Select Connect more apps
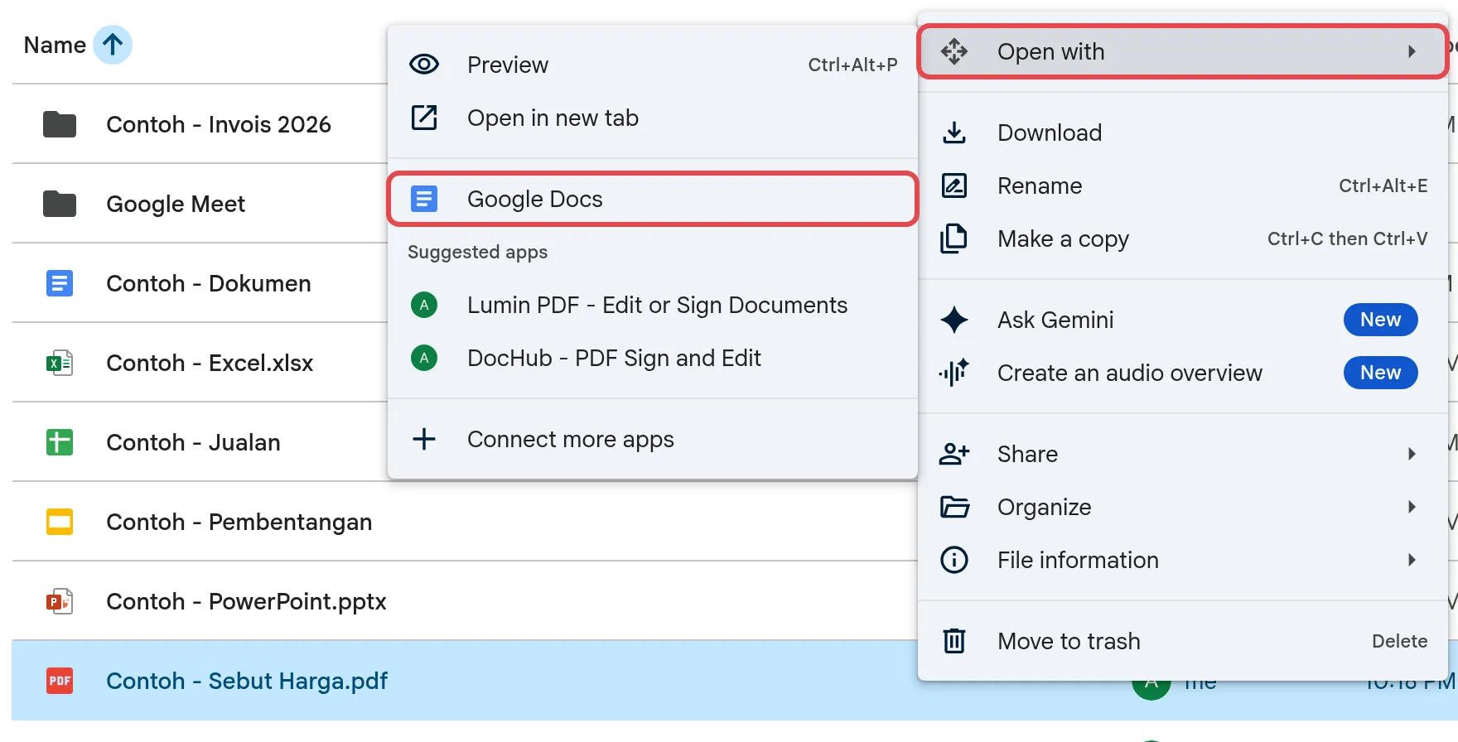Image resolution: width=1458 pixels, height=742 pixels. click(x=653, y=439)
